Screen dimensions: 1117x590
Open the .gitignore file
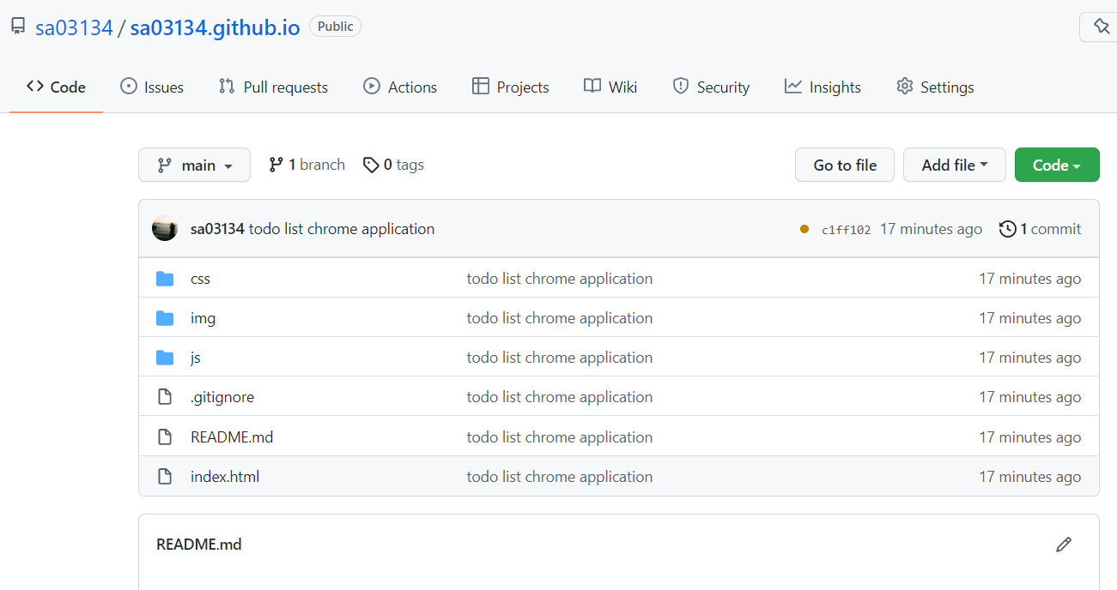pyautogui.click(x=222, y=397)
